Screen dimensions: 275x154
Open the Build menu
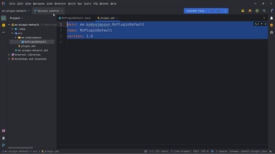(72, 3)
